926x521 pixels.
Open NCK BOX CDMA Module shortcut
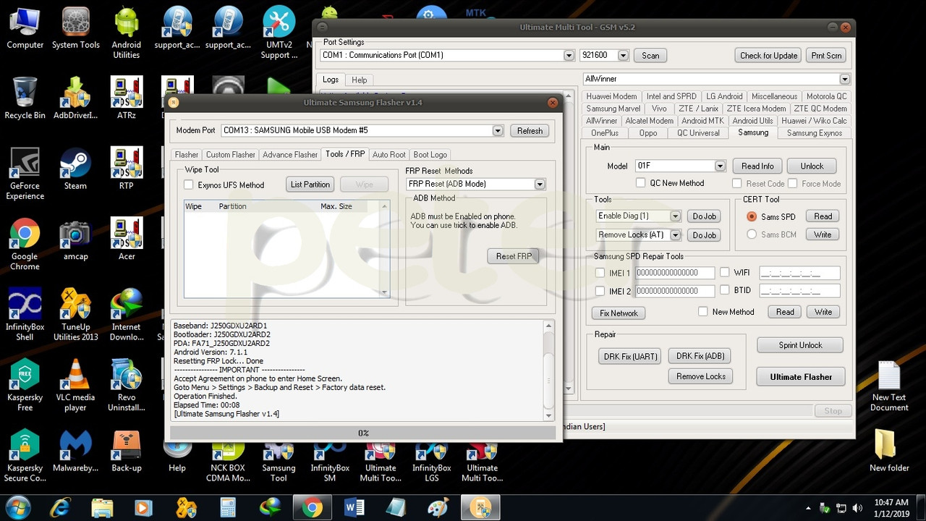229,462
